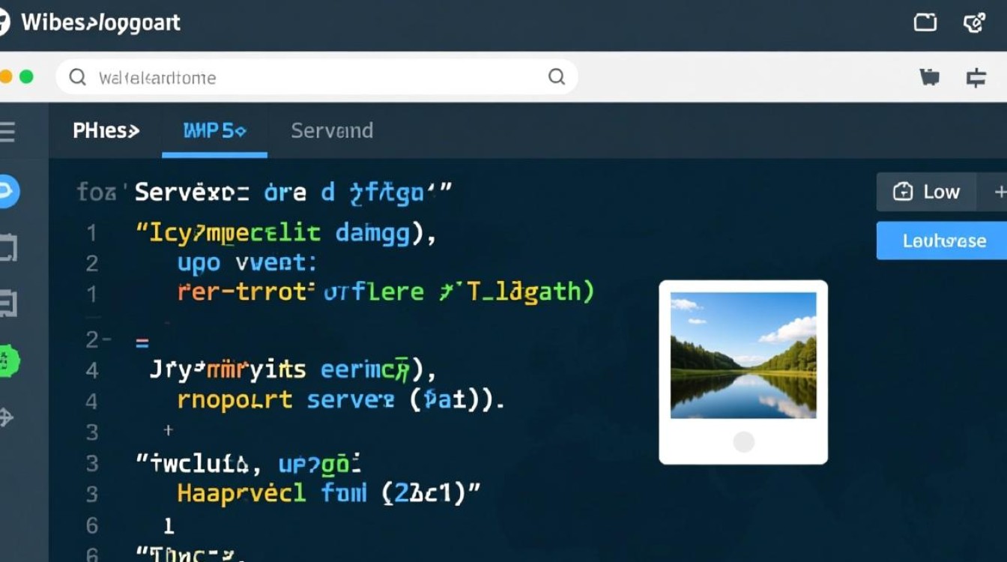The height and width of the screenshot is (562, 1007).
Task: Click the folder window icon in the title bar
Action: 925,22
